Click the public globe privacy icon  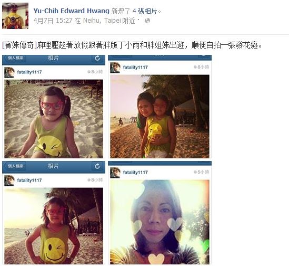pos(147,21)
